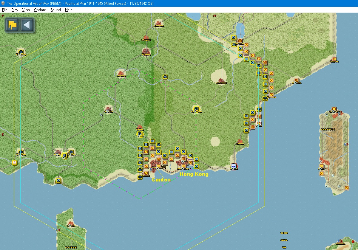Select the infantry unit in the top-left town
The width and height of the screenshot is (358, 250).
click(21, 52)
